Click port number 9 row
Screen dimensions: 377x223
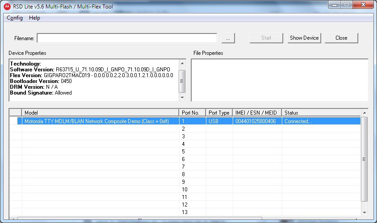tap(185, 182)
